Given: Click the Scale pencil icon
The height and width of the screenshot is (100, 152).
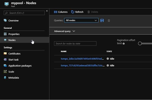Looking at the screenshot, I should coord(5,72).
